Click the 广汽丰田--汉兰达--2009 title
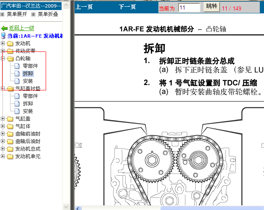The image size is (264, 210). (x=31, y=6)
